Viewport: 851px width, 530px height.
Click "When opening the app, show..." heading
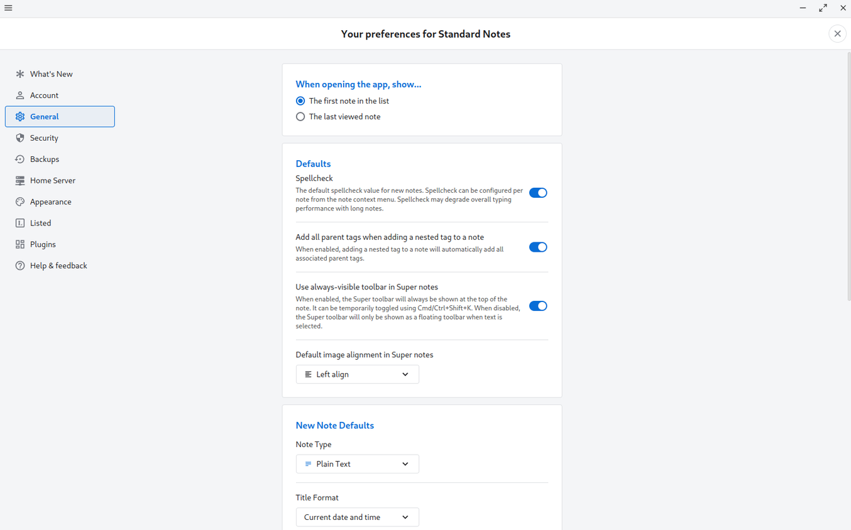point(358,84)
